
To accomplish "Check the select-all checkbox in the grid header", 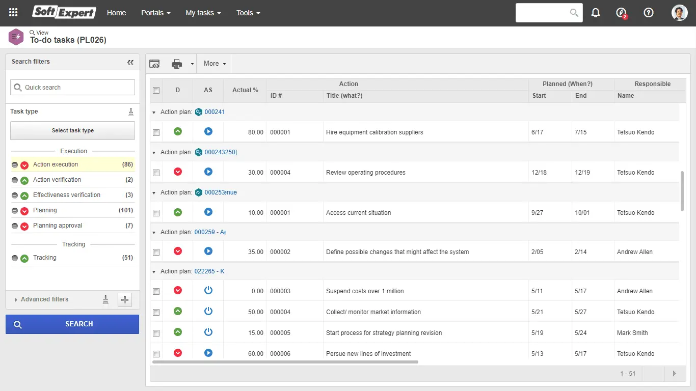I will click(x=156, y=90).
